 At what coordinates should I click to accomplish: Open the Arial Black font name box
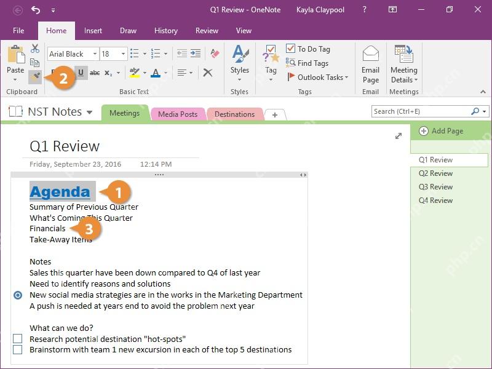[x=73, y=54]
